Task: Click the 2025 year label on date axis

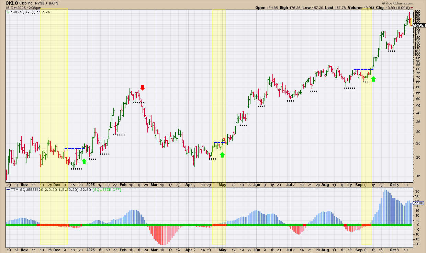Action: (x=90, y=184)
